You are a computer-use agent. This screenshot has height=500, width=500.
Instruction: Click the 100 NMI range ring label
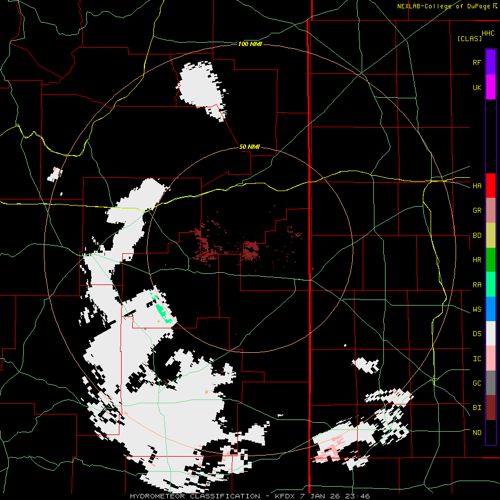pos(250,44)
